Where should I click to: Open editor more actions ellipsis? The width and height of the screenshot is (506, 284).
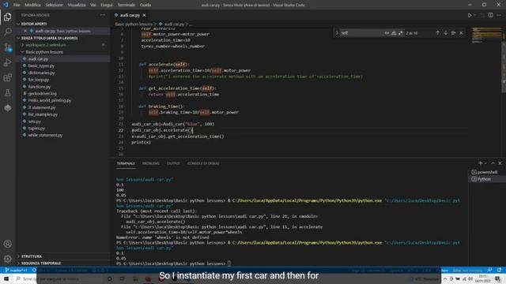click(499, 15)
